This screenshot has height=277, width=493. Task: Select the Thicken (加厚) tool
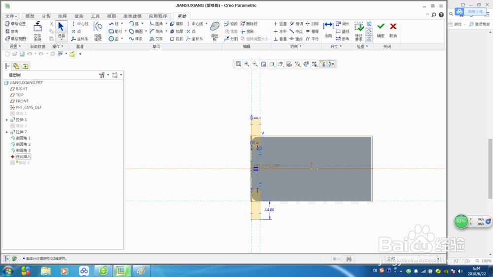176,31
